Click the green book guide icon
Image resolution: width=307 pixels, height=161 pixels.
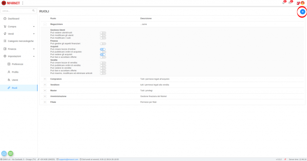[x=10, y=153]
